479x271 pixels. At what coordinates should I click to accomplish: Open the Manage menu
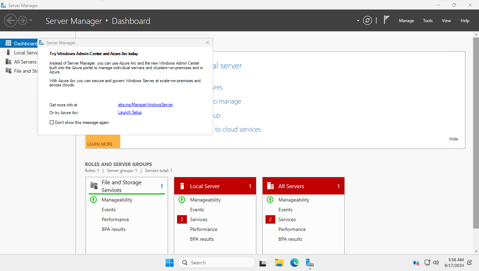[x=406, y=21]
